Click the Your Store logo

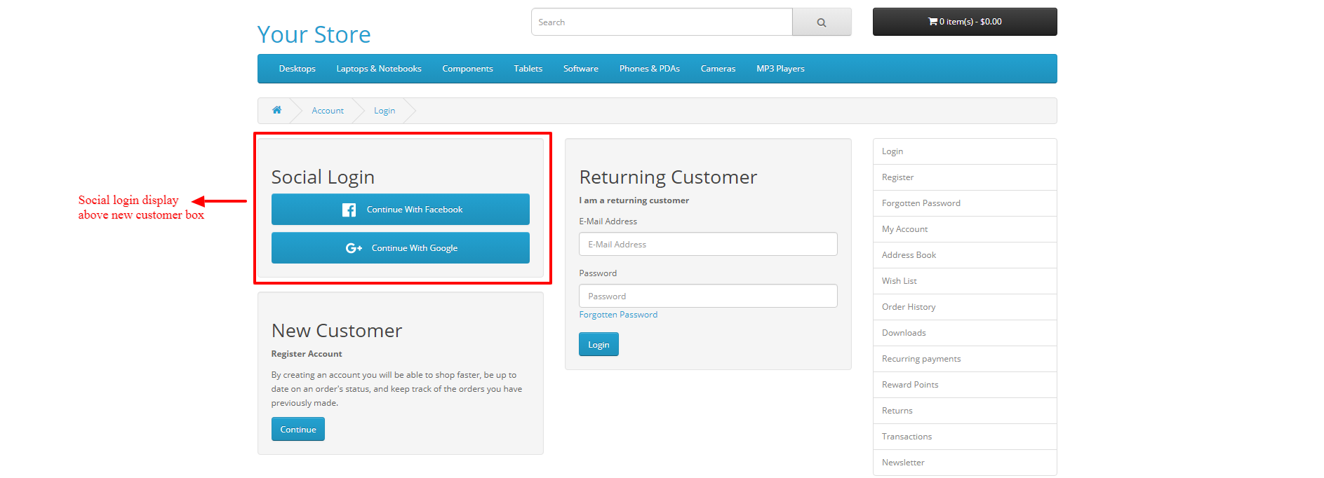(314, 34)
